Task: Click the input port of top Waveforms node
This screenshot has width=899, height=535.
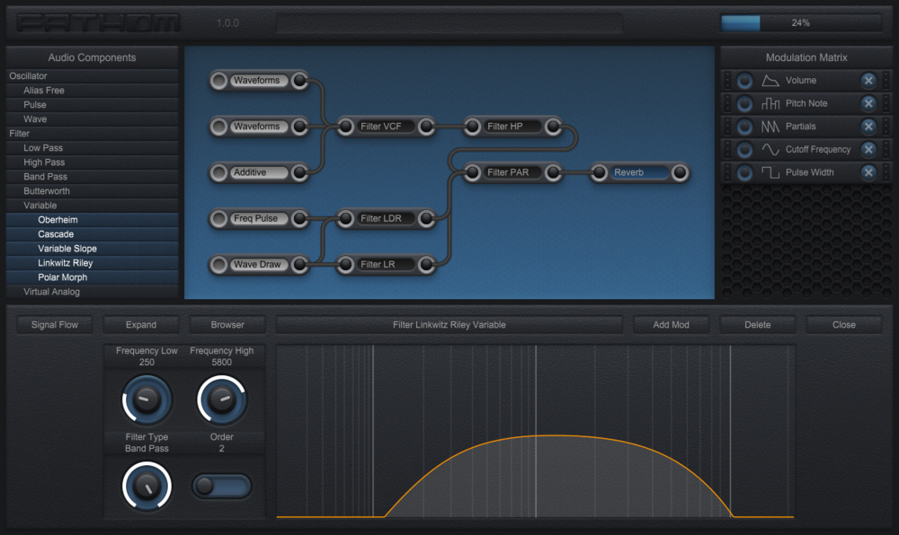Action: 218,81
